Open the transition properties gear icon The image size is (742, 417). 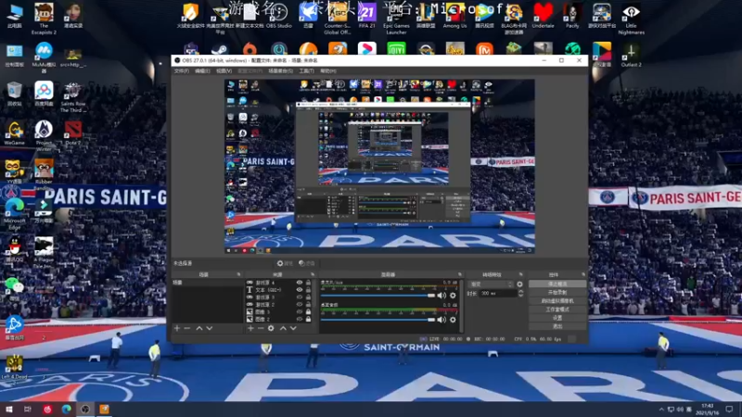pos(519,284)
